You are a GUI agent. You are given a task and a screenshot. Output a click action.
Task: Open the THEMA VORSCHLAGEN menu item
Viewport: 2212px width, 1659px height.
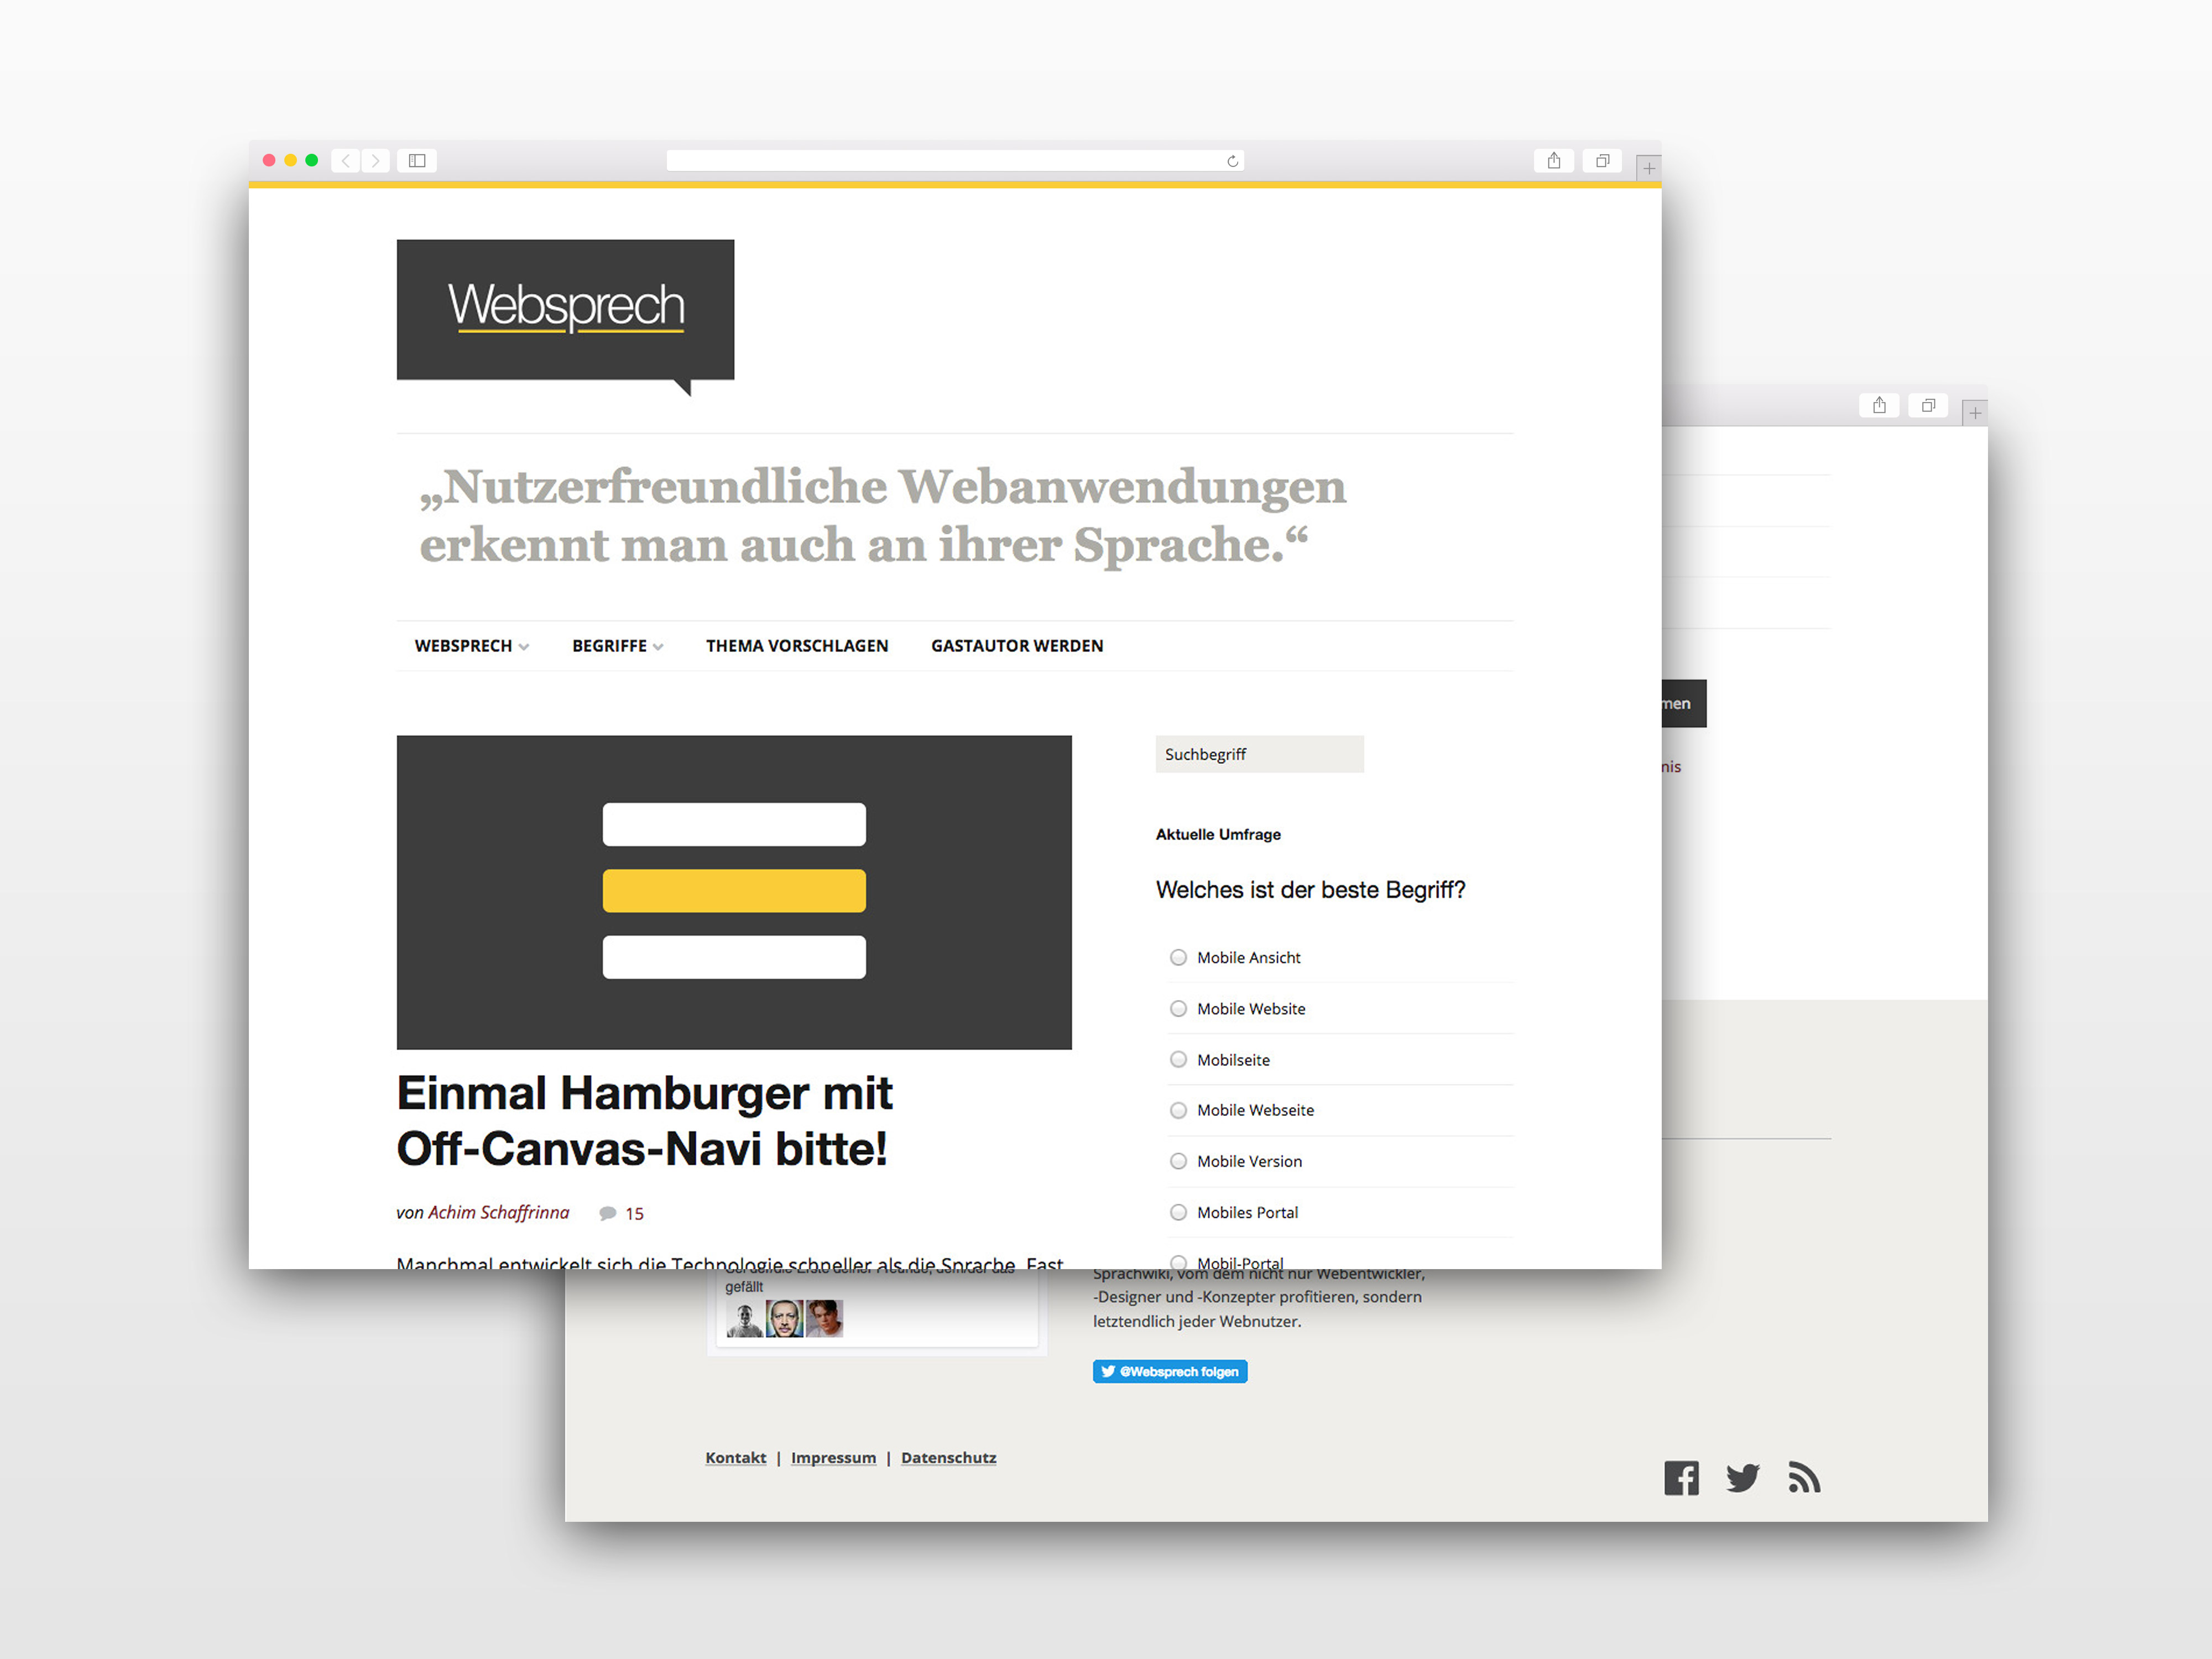point(797,646)
